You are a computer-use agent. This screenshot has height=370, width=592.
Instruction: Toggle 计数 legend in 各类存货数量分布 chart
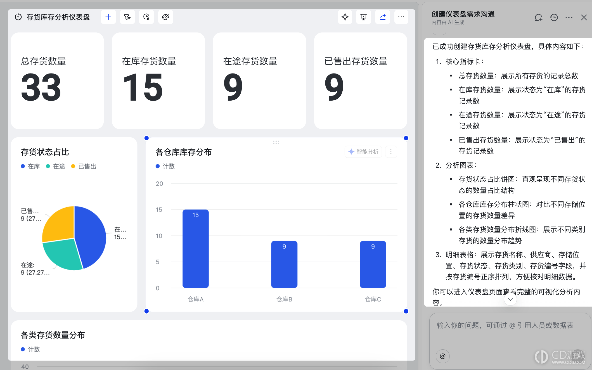click(30, 349)
